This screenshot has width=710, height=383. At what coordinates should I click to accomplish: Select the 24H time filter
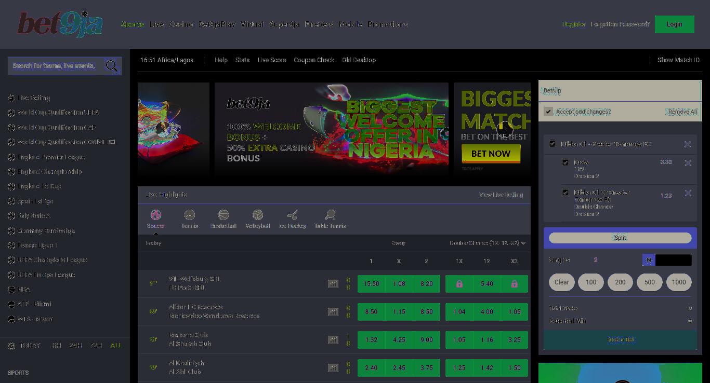[x=76, y=345]
